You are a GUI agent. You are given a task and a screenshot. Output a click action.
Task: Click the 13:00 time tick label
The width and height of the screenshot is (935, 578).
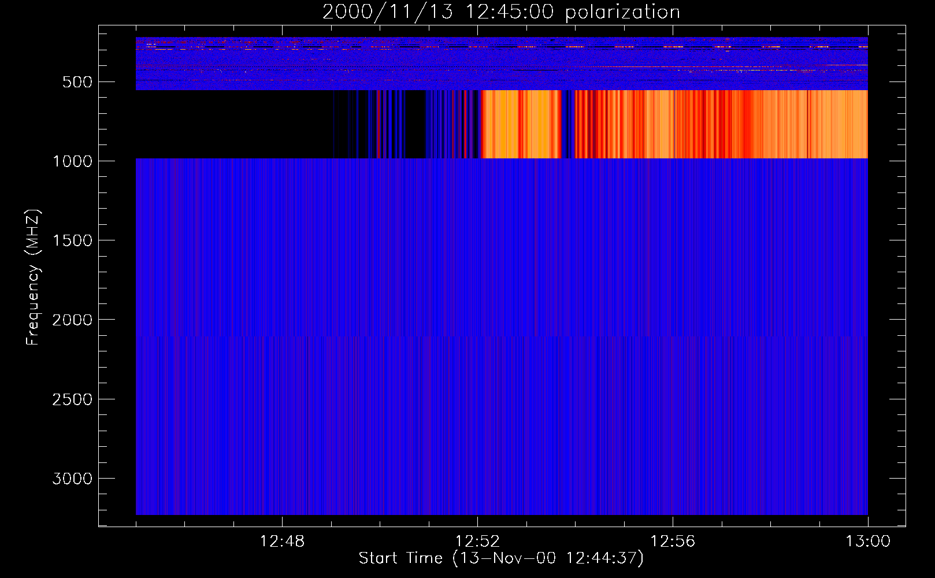click(868, 542)
